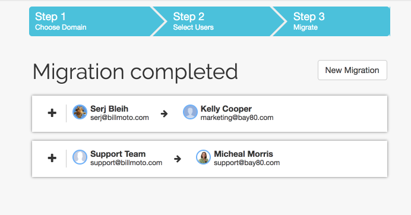Image resolution: width=411 pixels, height=215 pixels.
Task: Select the marketing@bay80.com email address
Action: coord(237,118)
